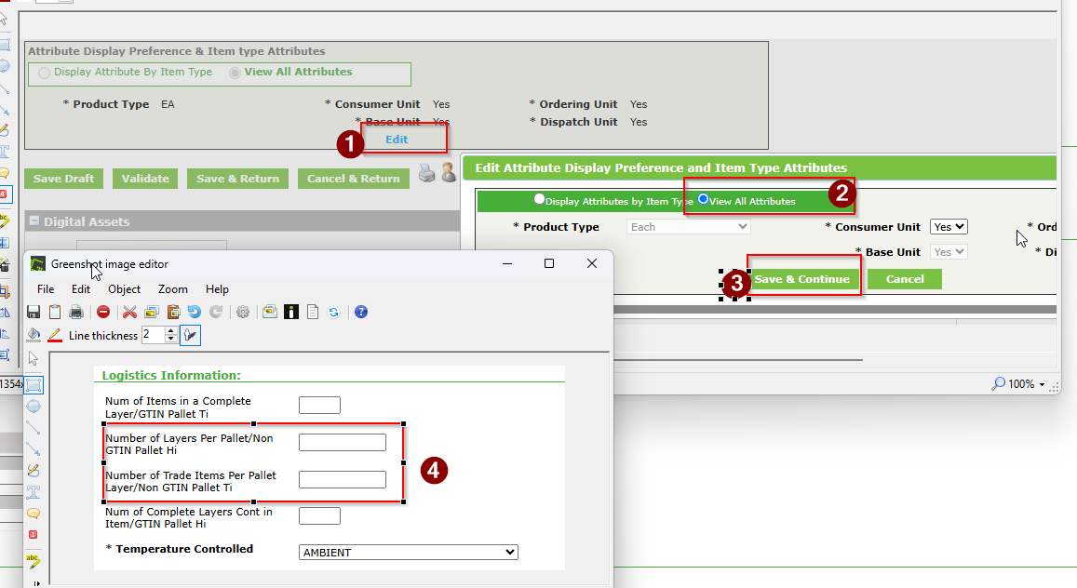Copy image to clipboard in Greenshot toolbar

55,313
